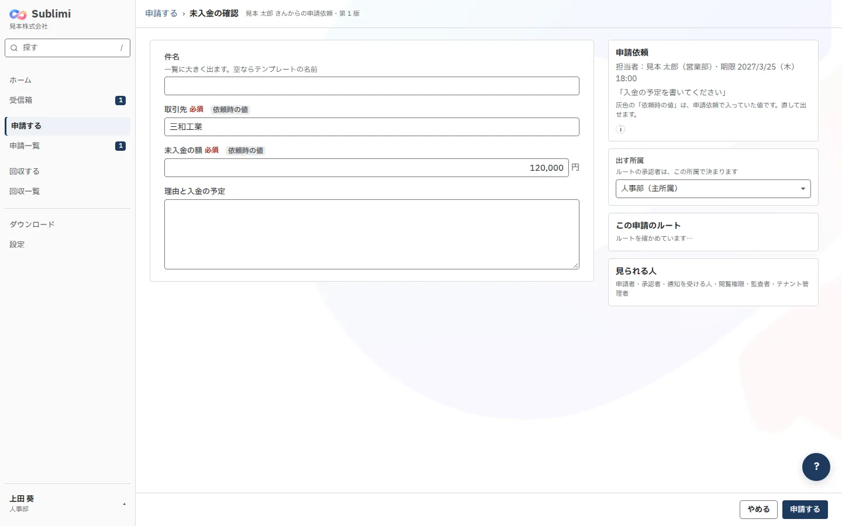Follow the 申請する breadcrumb link
This screenshot has width=842, height=526.
coord(161,13)
